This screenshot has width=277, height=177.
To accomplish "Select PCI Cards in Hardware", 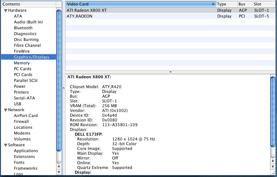I will pos(23,75).
